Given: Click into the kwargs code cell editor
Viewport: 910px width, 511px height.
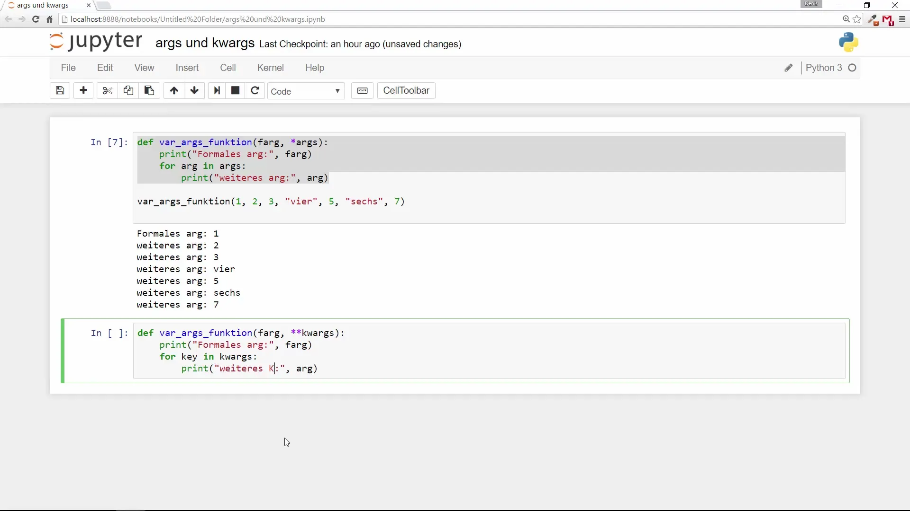Looking at the screenshot, I should tap(489, 351).
